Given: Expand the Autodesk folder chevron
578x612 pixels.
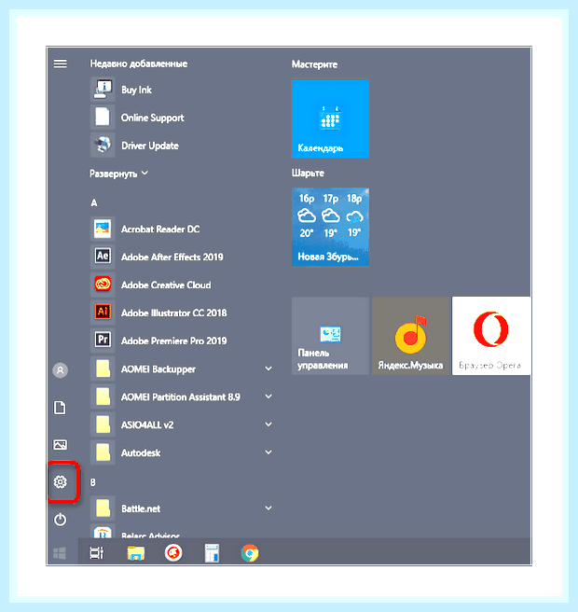Looking at the screenshot, I should tap(268, 452).
